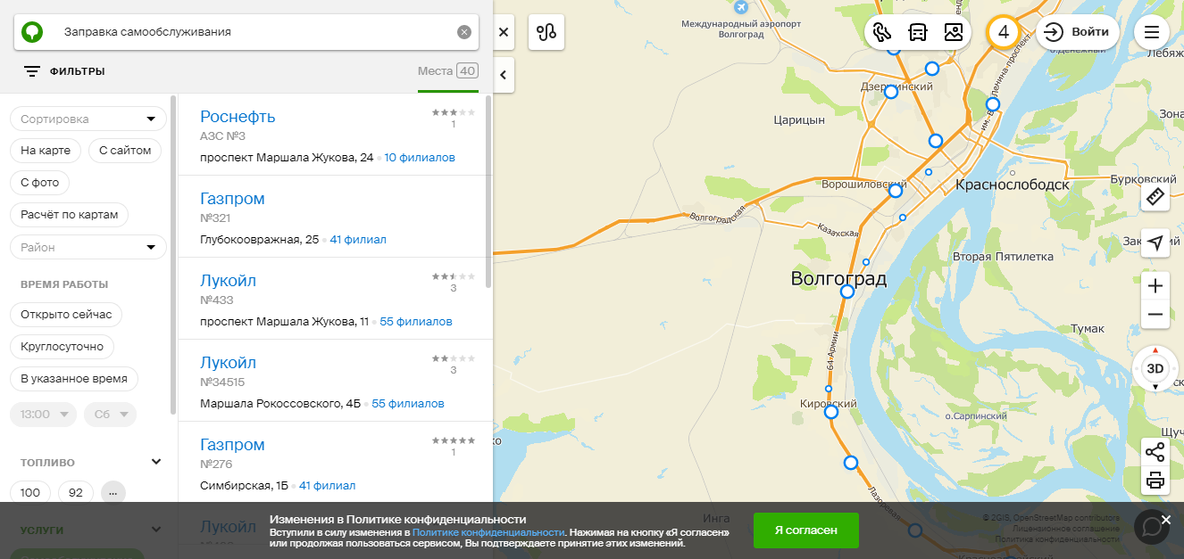Screen dimensions: 1184x559
Task: Toggle the Круглосуточно filter
Action: pos(62,347)
